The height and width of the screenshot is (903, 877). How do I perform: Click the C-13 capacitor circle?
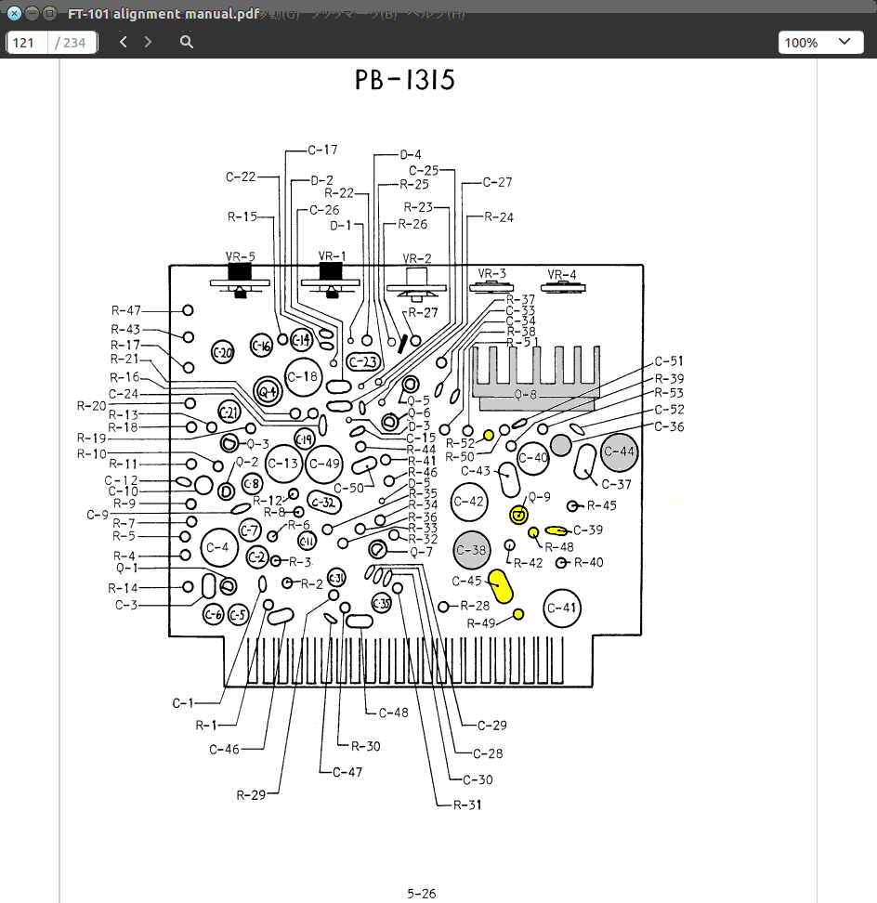(x=284, y=463)
